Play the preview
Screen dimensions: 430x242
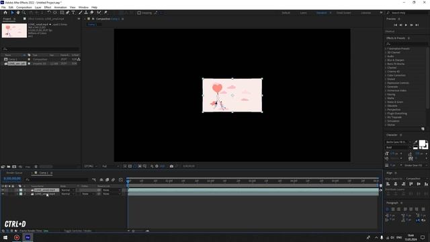[406, 25]
